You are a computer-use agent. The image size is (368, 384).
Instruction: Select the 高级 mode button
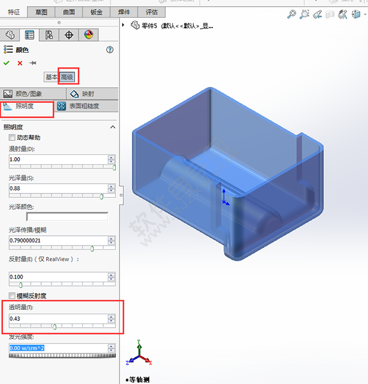click(x=67, y=77)
